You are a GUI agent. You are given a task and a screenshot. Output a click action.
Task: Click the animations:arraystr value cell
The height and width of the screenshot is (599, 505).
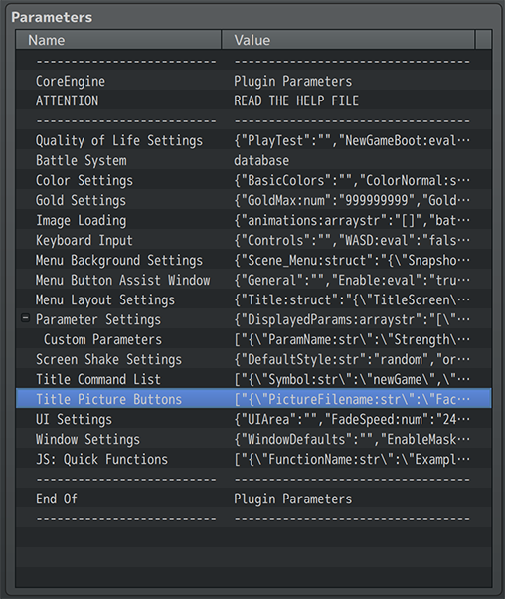(x=352, y=220)
